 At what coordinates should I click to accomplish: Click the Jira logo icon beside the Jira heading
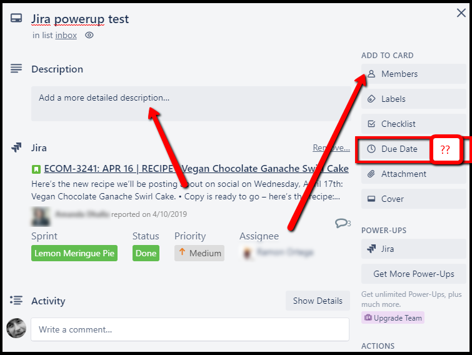click(x=16, y=147)
